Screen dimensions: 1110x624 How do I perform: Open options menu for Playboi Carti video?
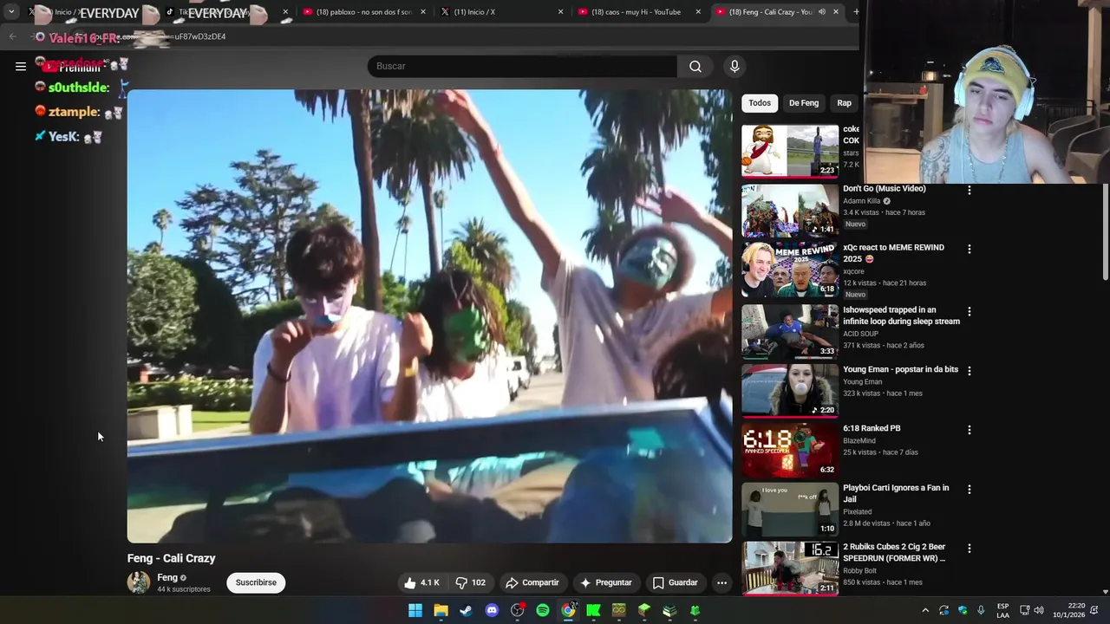click(970, 489)
